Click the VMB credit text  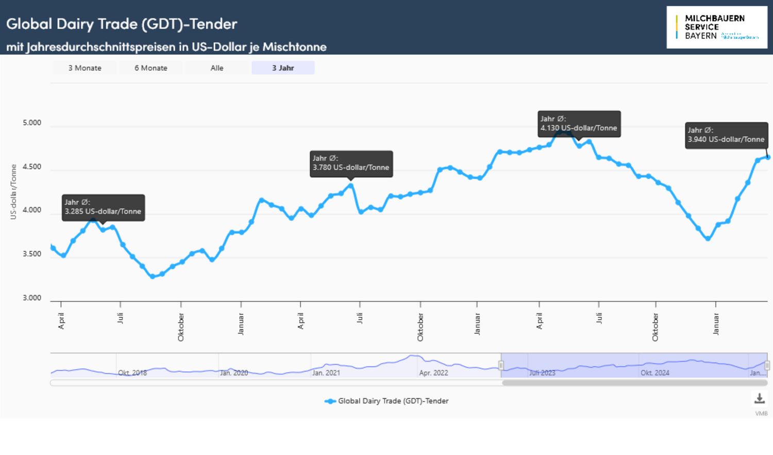761,413
